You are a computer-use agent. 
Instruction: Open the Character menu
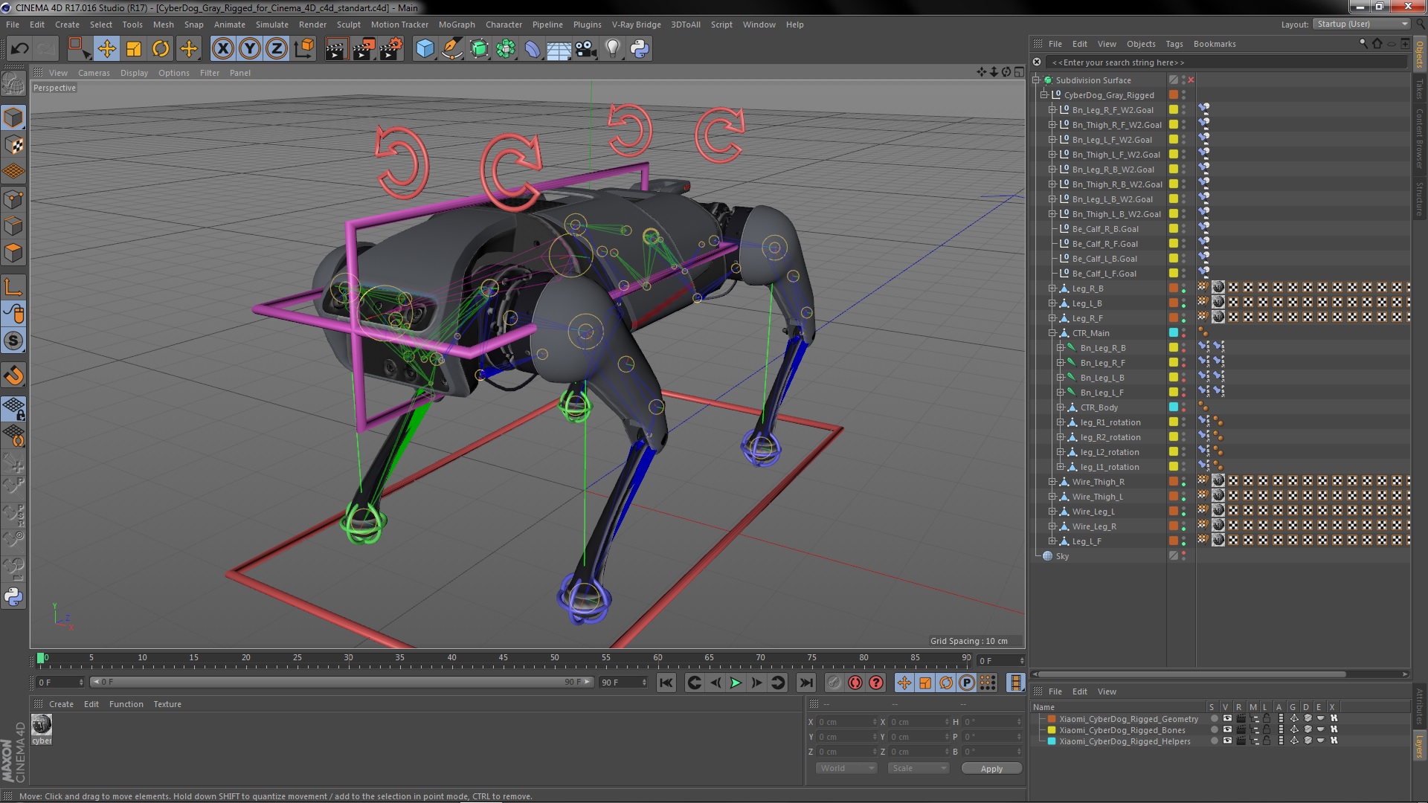point(504,25)
